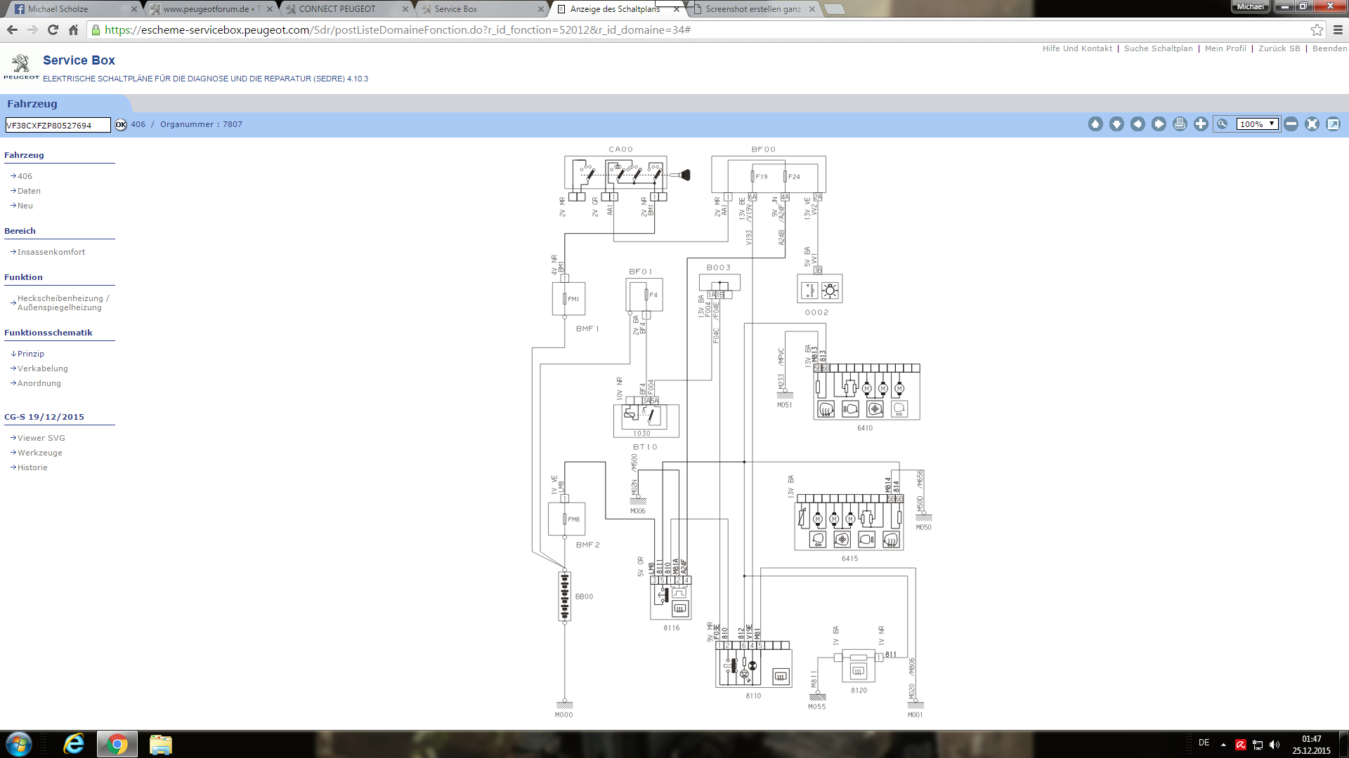Zoom out with the minus icon

tap(1291, 124)
